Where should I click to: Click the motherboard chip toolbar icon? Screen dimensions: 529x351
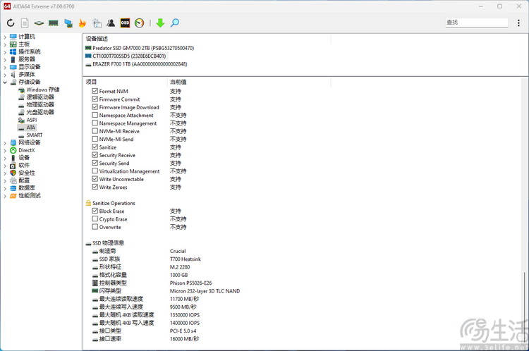[39, 23]
